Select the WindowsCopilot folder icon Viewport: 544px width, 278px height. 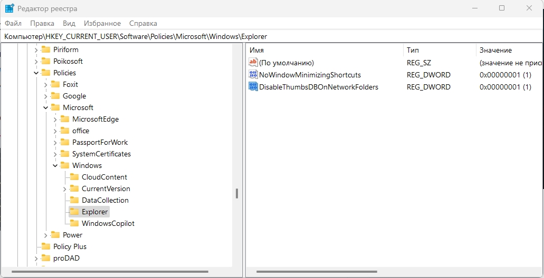click(74, 223)
